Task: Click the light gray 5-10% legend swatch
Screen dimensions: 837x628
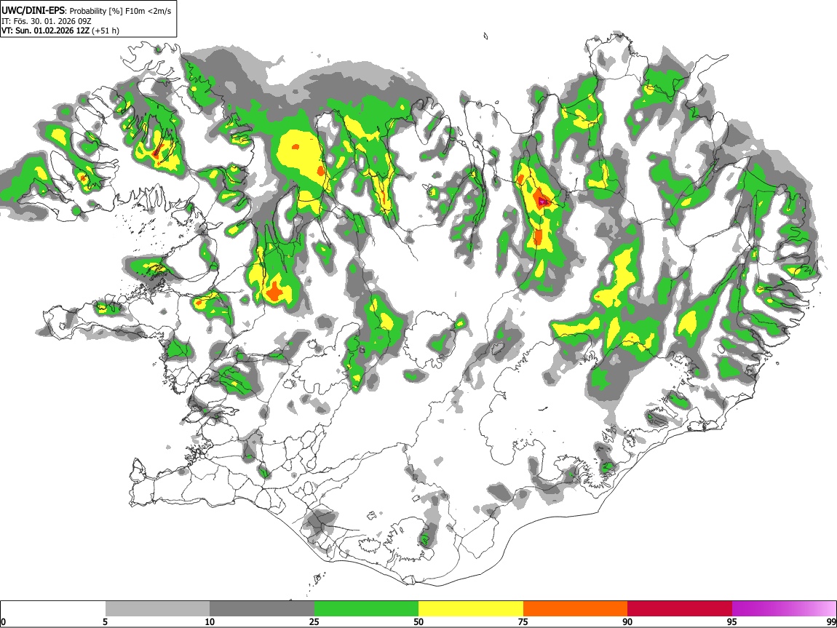Action: [157, 609]
